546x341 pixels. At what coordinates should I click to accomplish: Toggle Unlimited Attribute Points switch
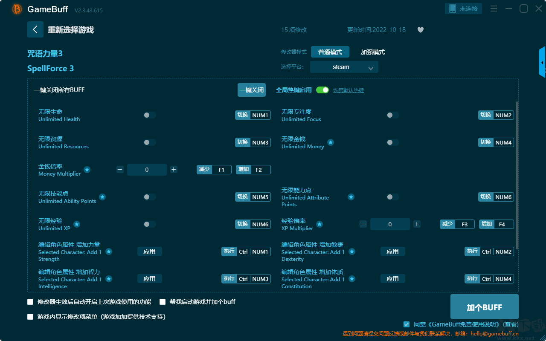click(x=393, y=197)
